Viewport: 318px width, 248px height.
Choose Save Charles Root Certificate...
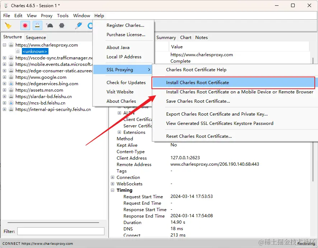(x=235, y=101)
